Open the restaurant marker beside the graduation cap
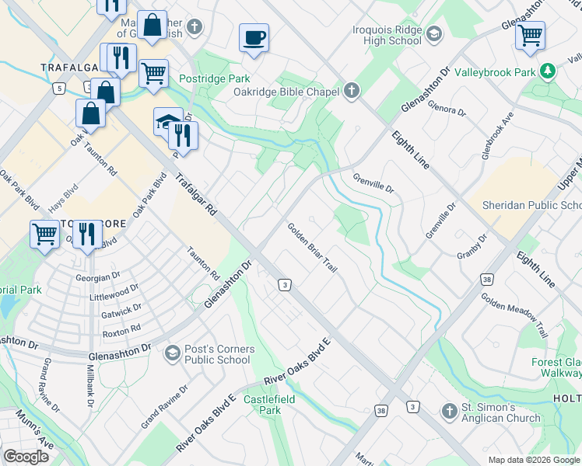The image size is (582, 466). point(183,137)
